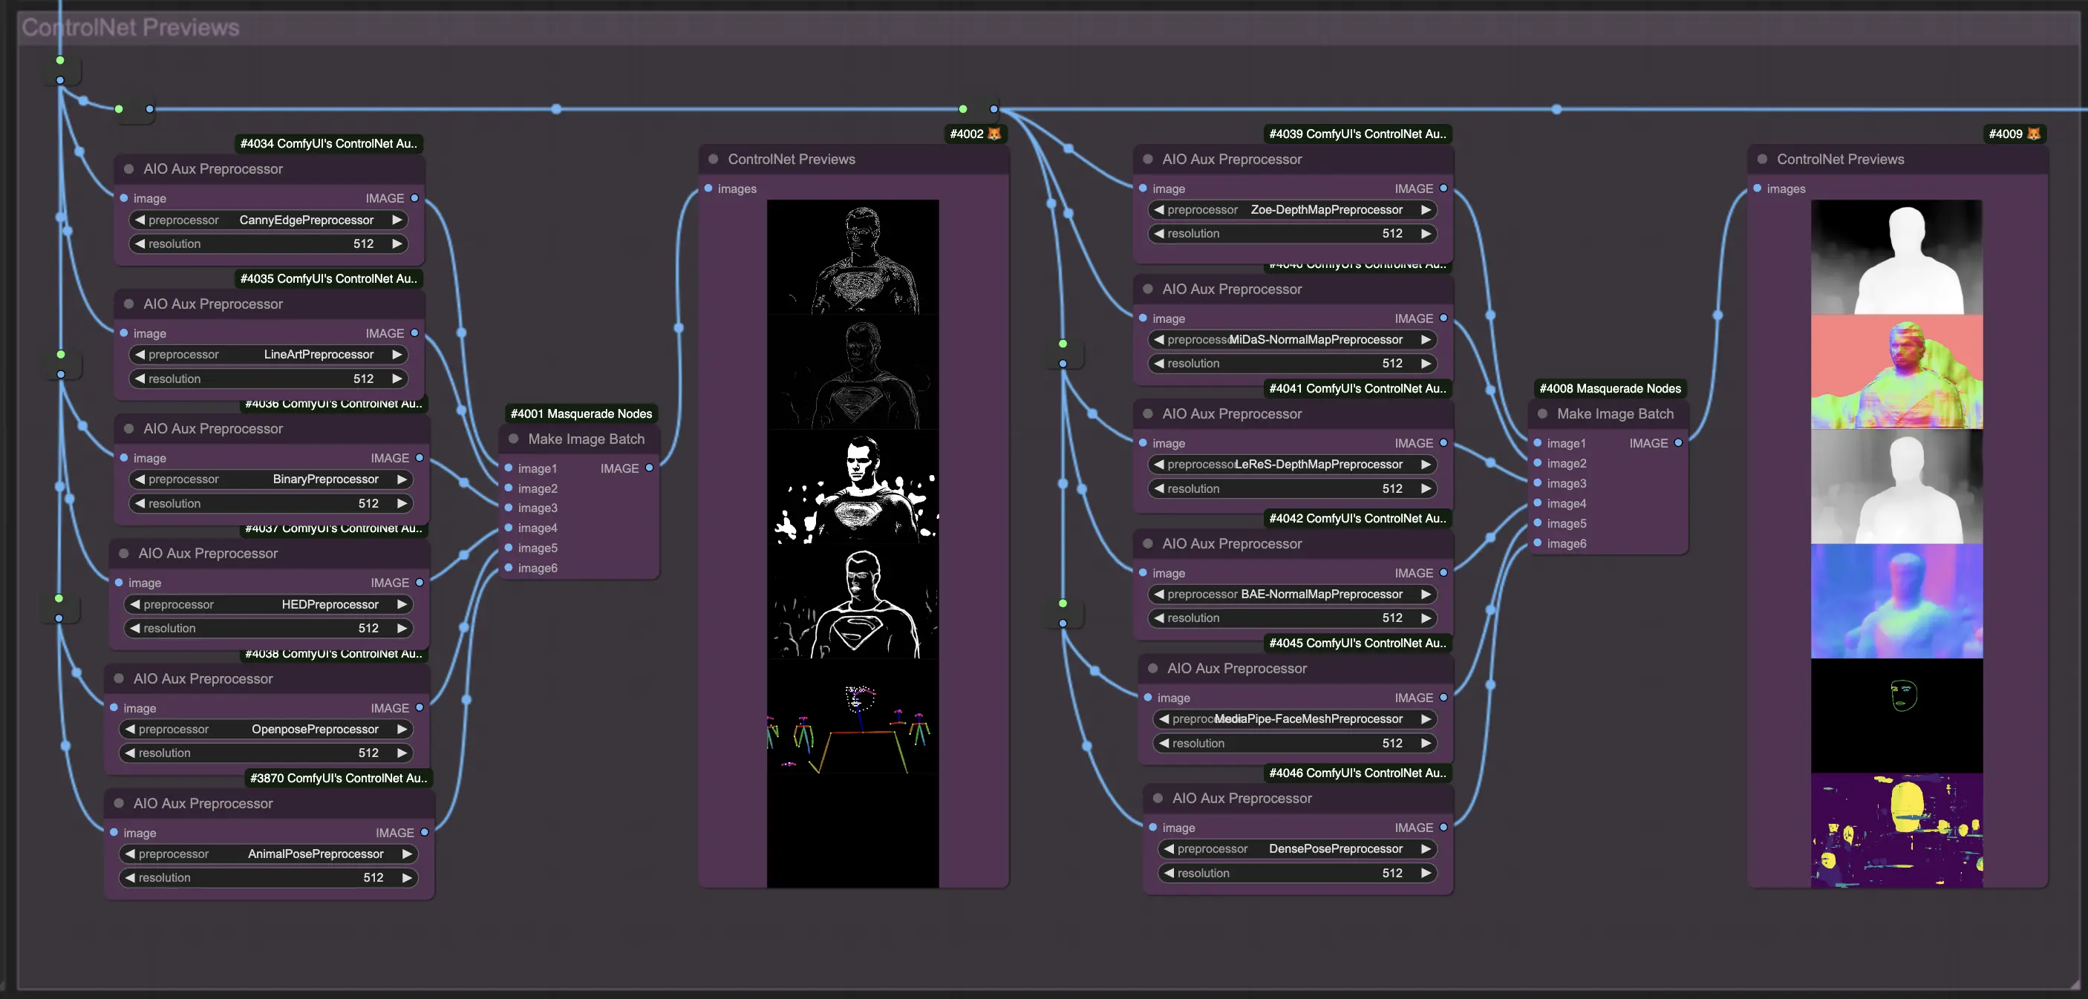The width and height of the screenshot is (2088, 999).
Task: Open the OpenposePreprocessor preprocessor dropdown
Action: (x=267, y=729)
